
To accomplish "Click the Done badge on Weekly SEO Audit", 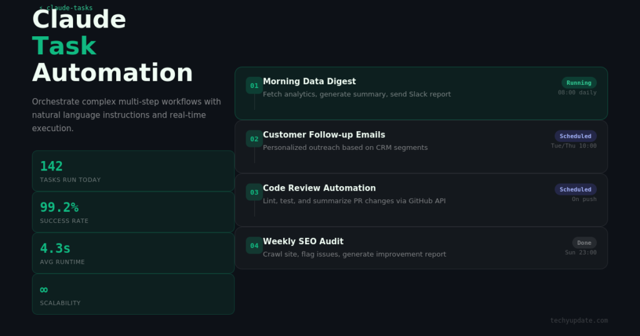I will [x=584, y=242].
